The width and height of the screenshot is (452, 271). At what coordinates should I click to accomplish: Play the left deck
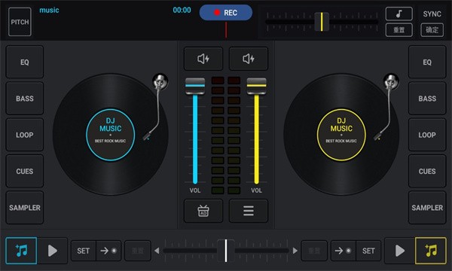(x=52, y=251)
